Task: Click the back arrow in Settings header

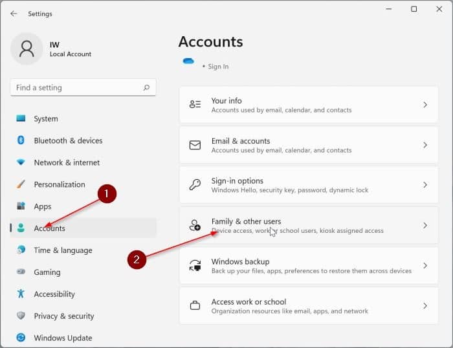Action: tap(14, 14)
